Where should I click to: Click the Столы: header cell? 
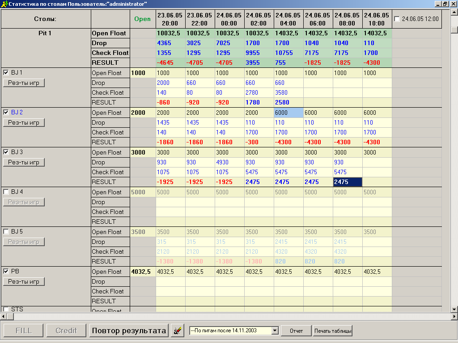(45, 19)
